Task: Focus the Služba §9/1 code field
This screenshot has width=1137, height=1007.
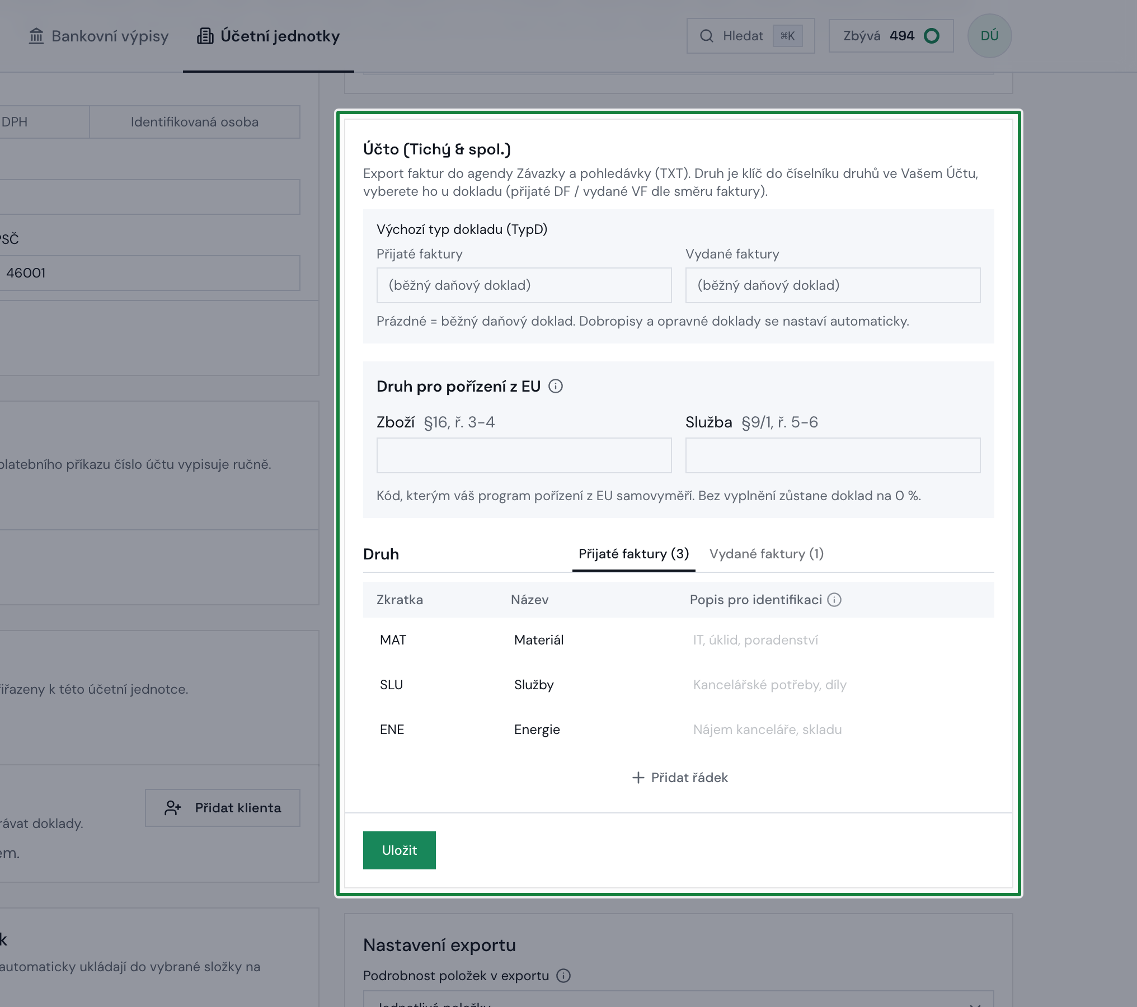Action: pyautogui.click(x=833, y=455)
